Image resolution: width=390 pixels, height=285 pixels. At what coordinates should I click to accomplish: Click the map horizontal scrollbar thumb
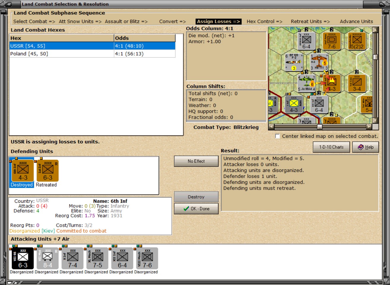(x=320, y=127)
